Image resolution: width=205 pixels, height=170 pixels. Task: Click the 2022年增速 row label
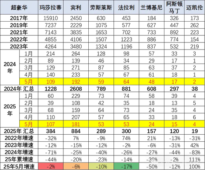(x=19, y=138)
